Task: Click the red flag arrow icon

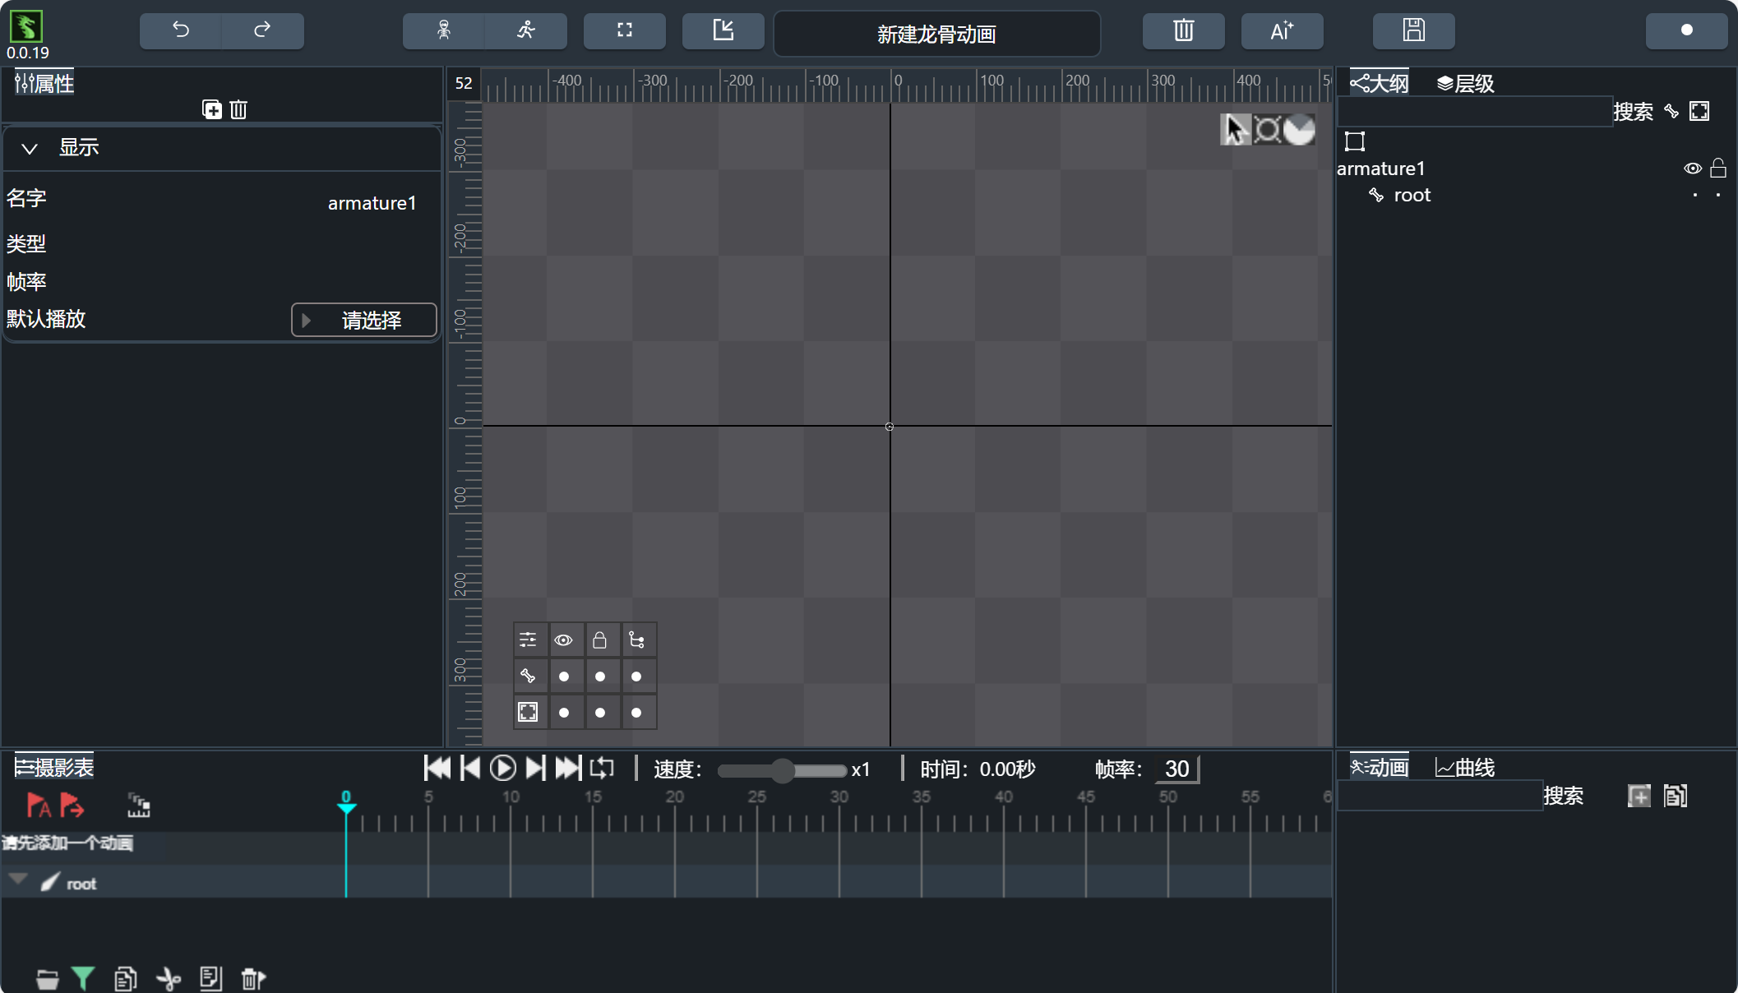Action: click(x=72, y=805)
